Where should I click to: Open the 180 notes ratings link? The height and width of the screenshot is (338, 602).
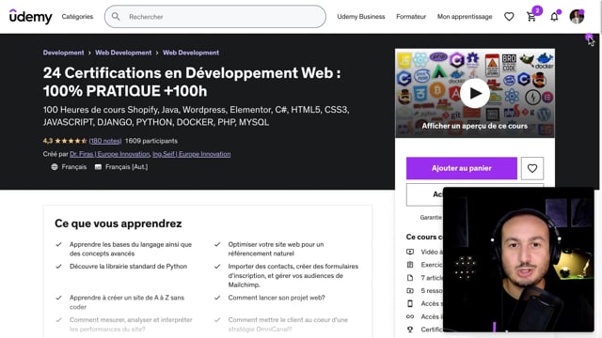point(105,141)
